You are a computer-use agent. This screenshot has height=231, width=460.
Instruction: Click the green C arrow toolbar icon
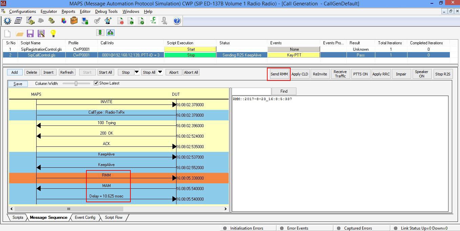coord(153,21)
